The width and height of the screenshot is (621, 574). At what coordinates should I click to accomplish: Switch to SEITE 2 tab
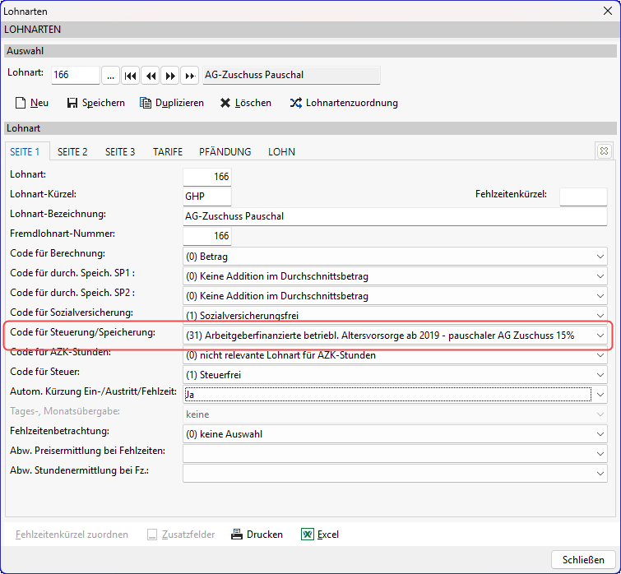click(x=72, y=152)
